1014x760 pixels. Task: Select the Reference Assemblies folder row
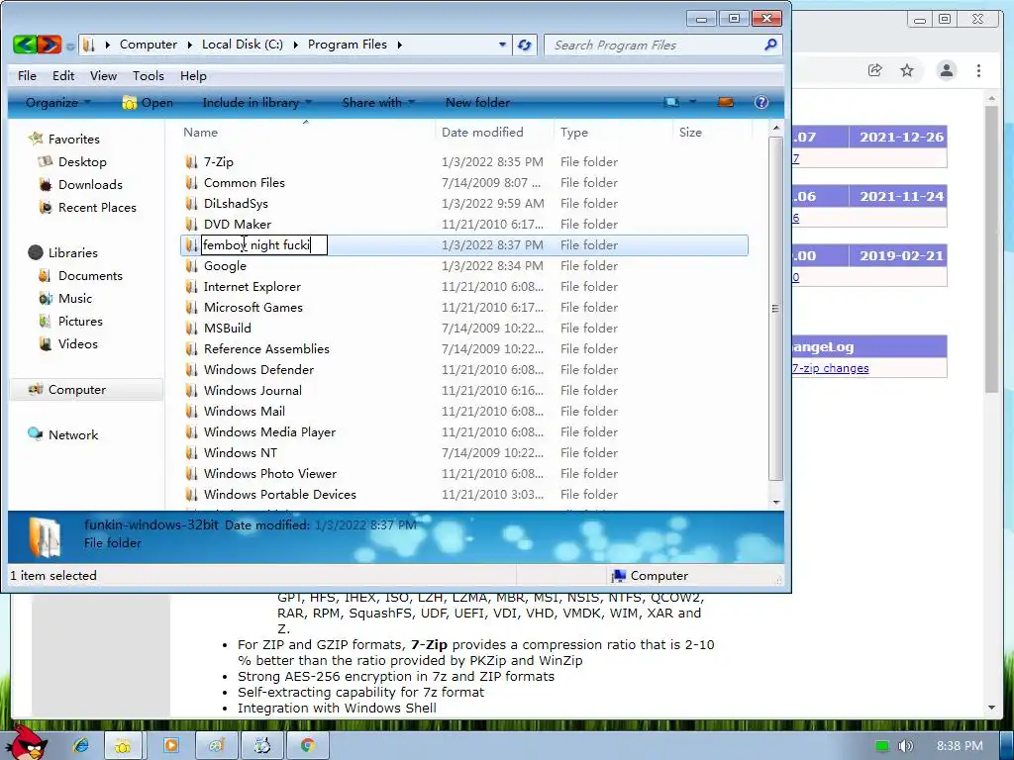click(463, 349)
